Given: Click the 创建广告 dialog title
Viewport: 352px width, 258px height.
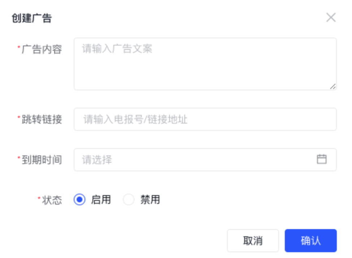Looking at the screenshot, I should click(x=32, y=18).
